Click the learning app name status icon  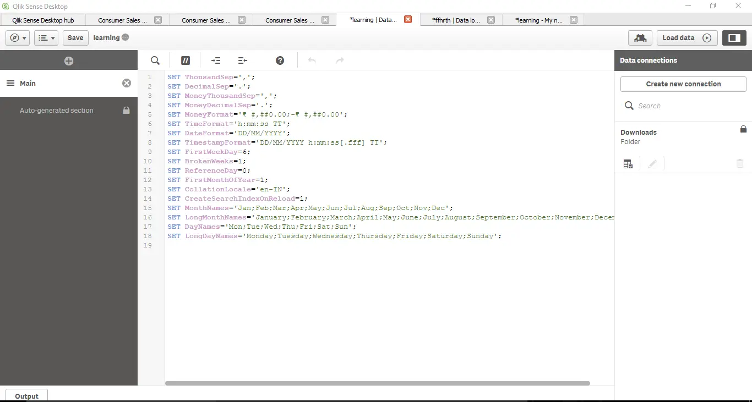coord(125,37)
